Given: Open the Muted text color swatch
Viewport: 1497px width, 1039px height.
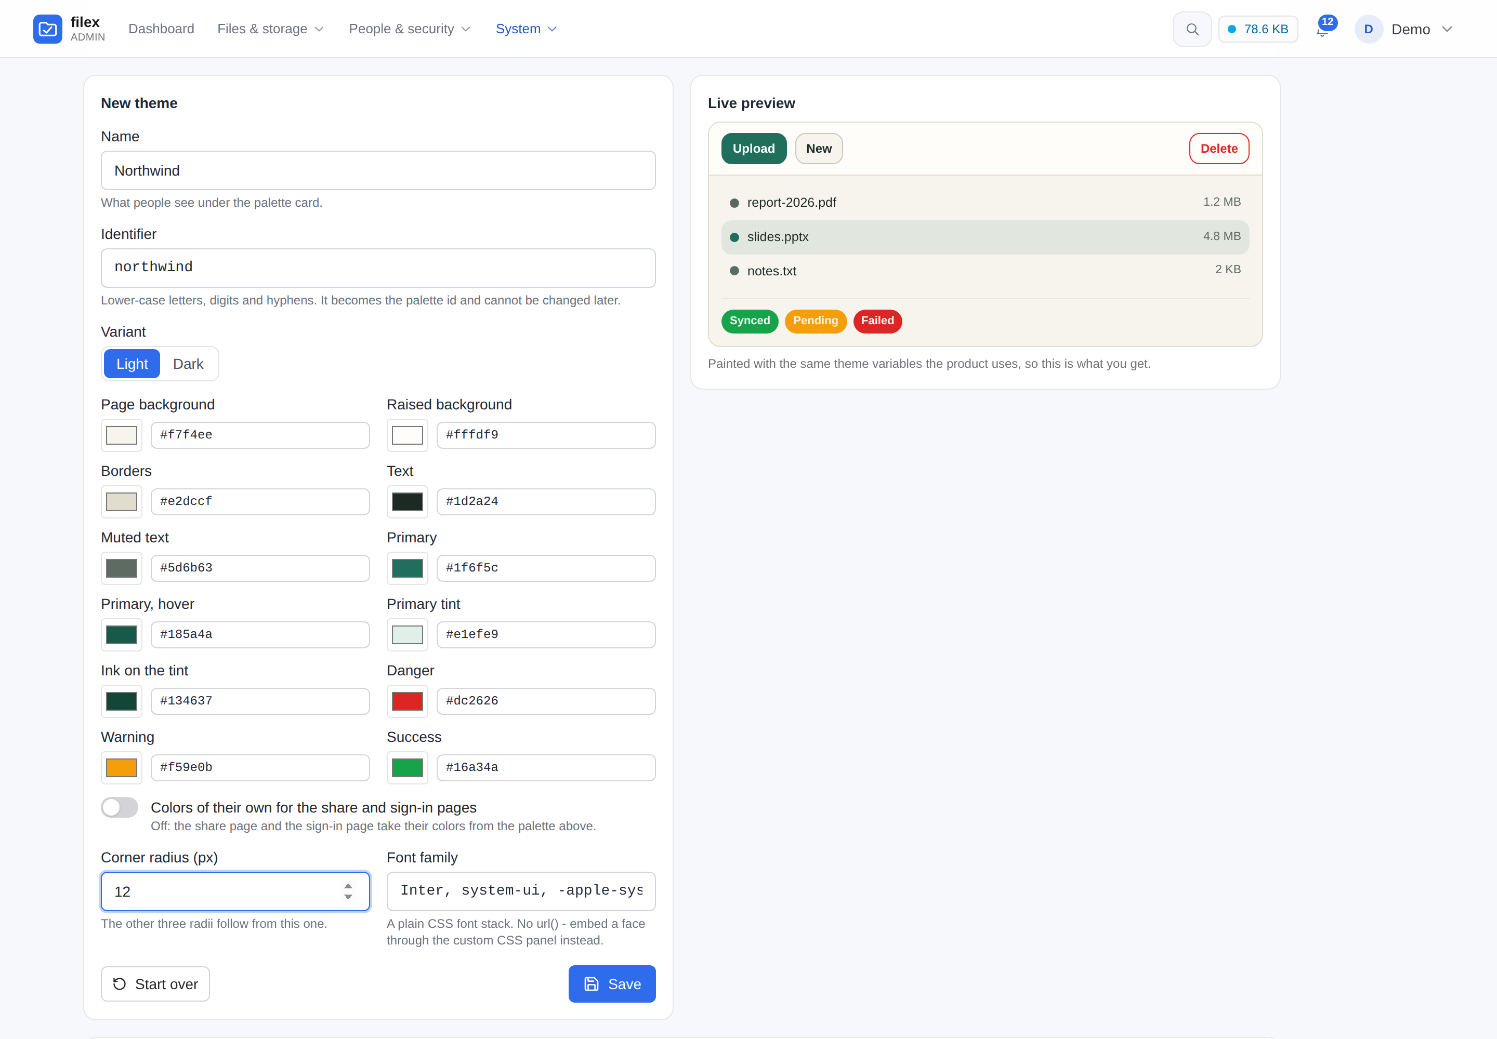Looking at the screenshot, I should pos(121,568).
